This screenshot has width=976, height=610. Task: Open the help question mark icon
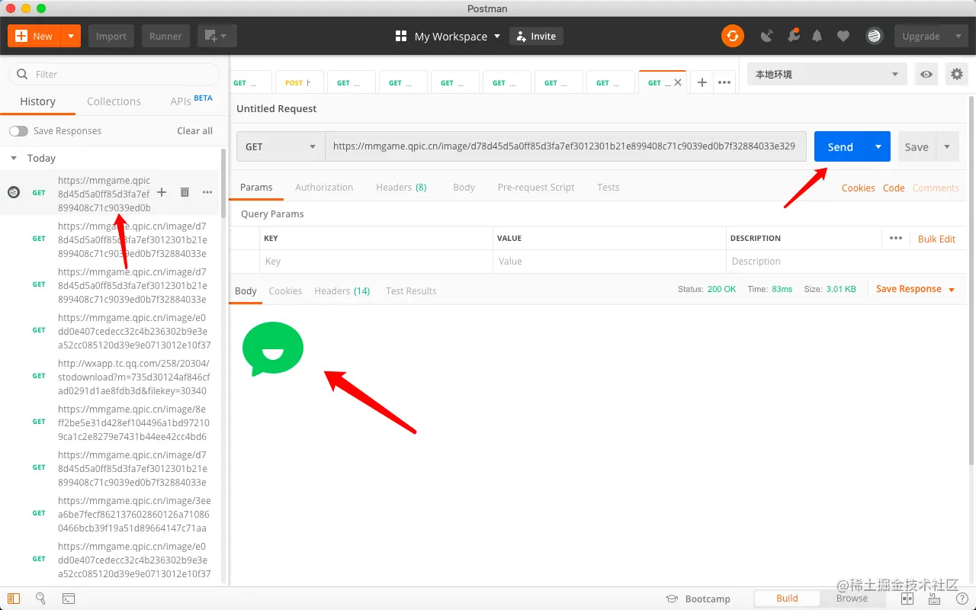pyautogui.click(x=961, y=599)
